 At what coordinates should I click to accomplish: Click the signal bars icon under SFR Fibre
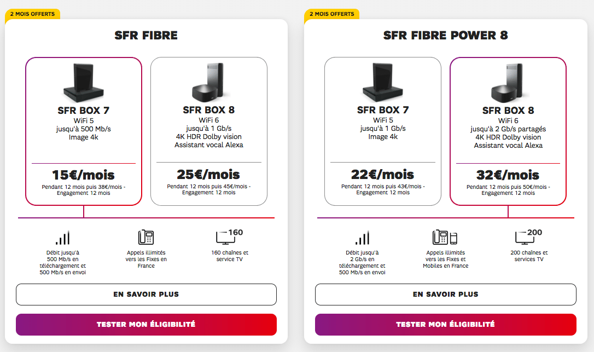pyautogui.click(x=62, y=238)
